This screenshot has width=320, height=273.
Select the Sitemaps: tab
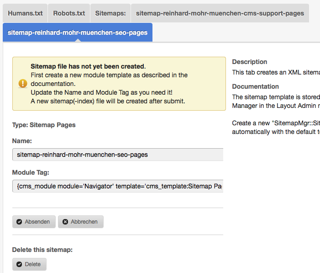coord(110,13)
